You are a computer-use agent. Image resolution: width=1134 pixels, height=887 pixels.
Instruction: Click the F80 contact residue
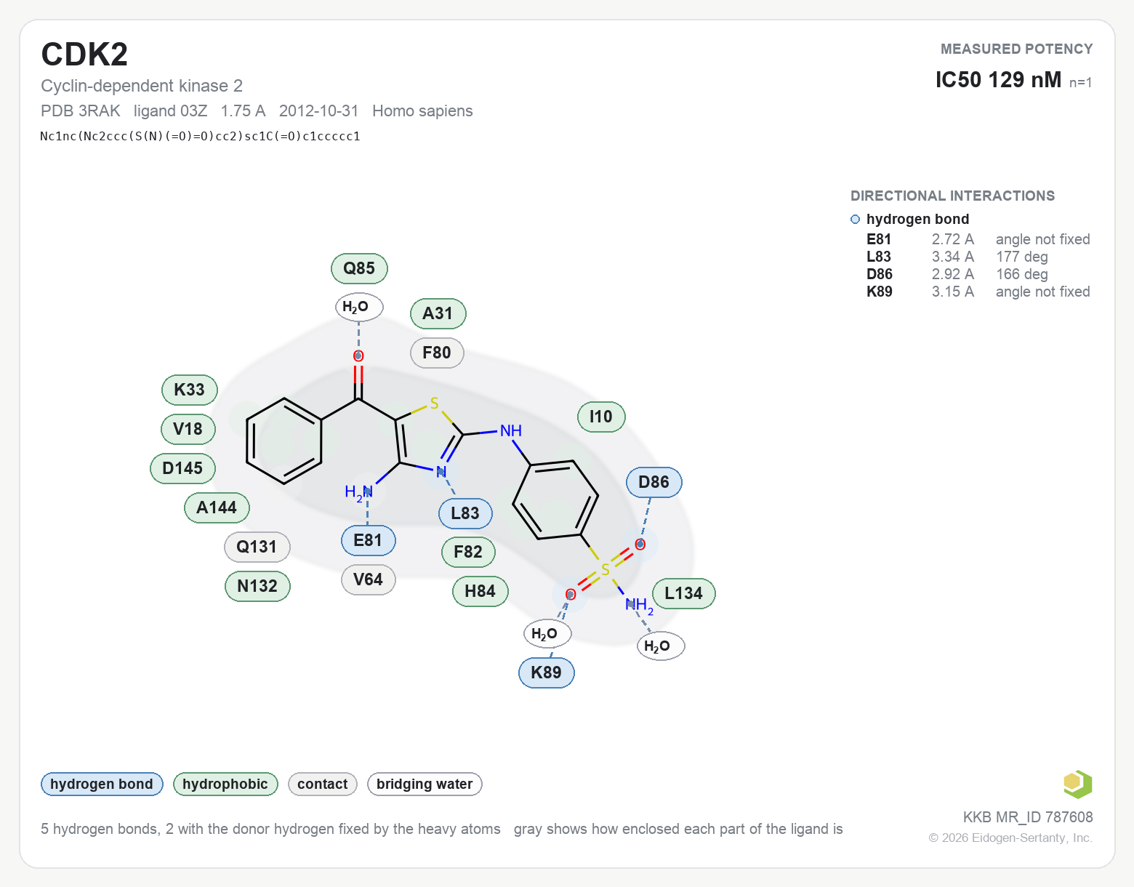(x=437, y=353)
